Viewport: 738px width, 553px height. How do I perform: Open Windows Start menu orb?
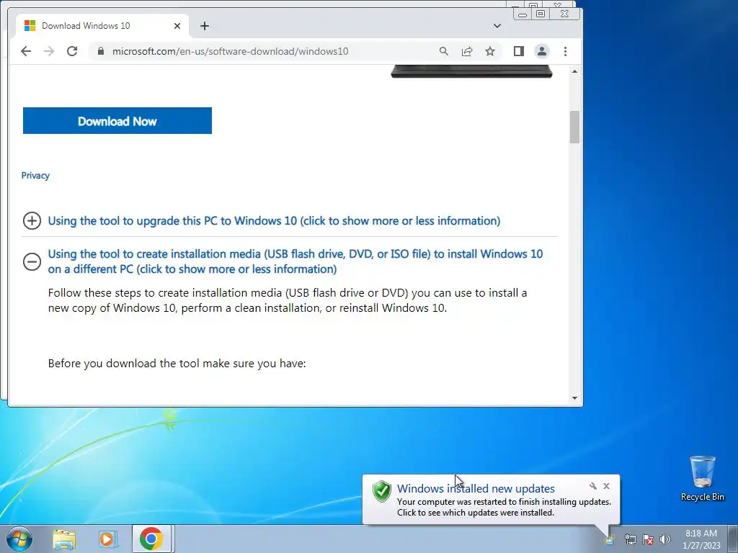coord(19,539)
